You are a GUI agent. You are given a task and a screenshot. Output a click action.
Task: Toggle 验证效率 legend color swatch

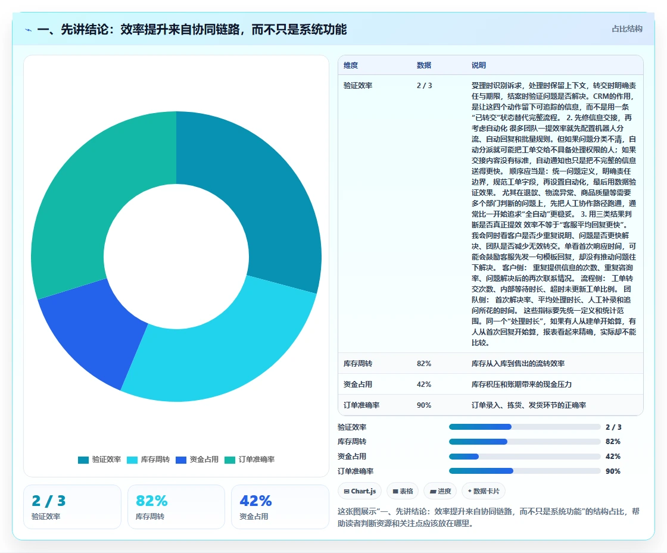(x=83, y=460)
